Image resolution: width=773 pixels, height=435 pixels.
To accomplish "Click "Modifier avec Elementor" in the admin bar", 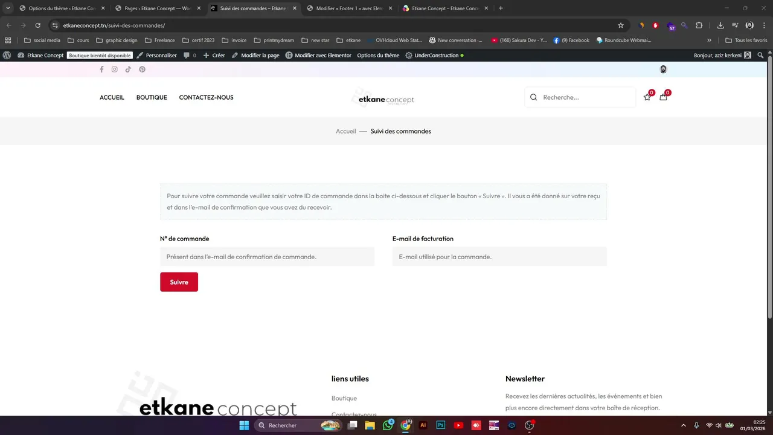I will (x=318, y=55).
